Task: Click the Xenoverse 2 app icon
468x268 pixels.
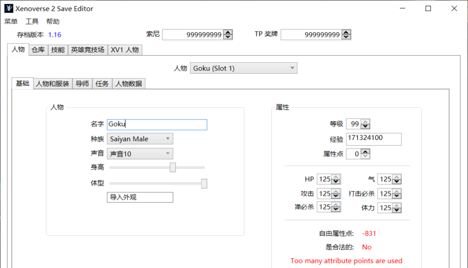Action: [9, 9]
